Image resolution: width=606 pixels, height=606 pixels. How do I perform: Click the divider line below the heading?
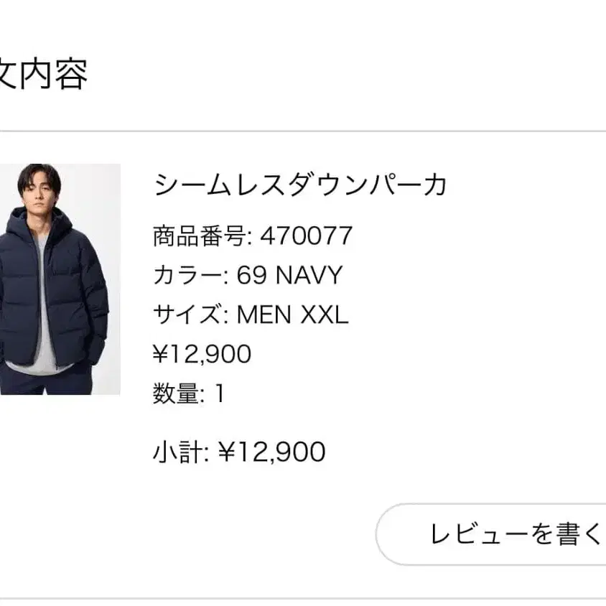[303, 131]
